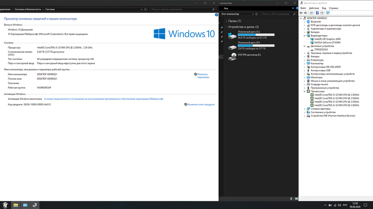The width and height of the screenshot is (373, 209).
Task: Select the Контроллеры USB category
Action: coord(320,71)
